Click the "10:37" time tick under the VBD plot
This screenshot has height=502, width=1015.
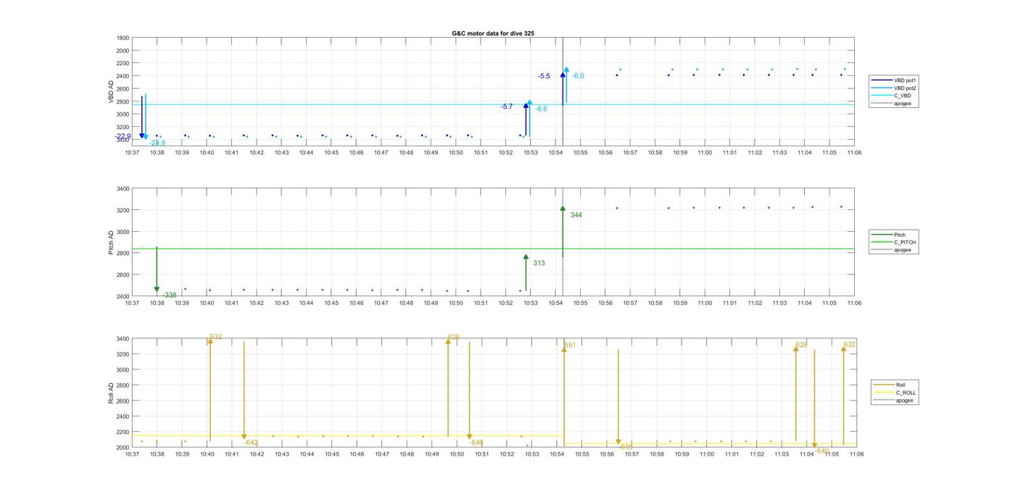click(x=132, y=153)
